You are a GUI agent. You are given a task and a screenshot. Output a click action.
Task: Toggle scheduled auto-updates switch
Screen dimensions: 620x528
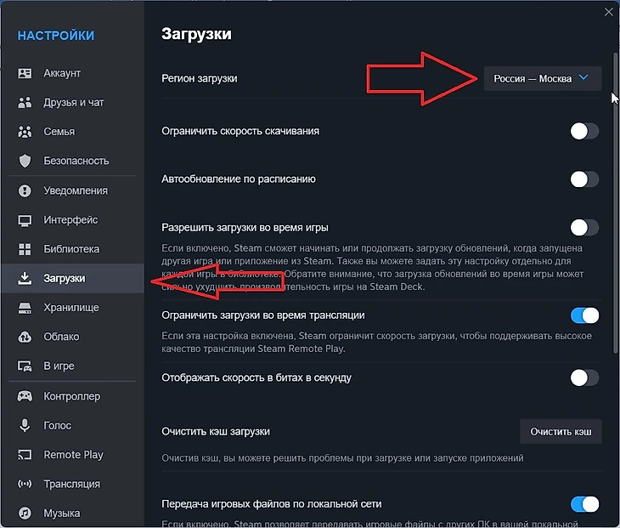coord(584,179)
